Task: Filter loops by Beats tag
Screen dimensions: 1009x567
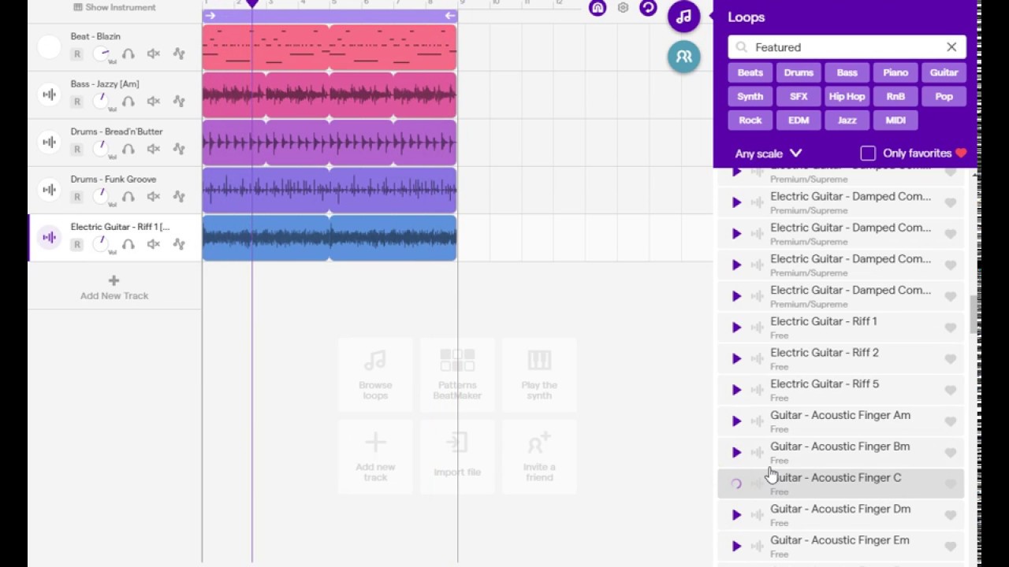Action: point(750,72)
